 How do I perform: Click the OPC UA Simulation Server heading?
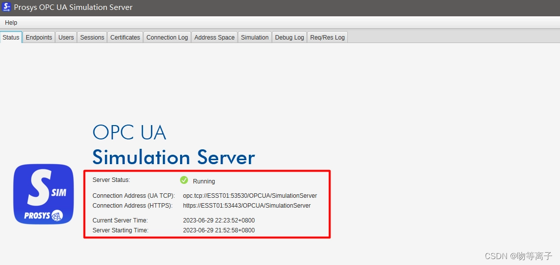point(174,145)
